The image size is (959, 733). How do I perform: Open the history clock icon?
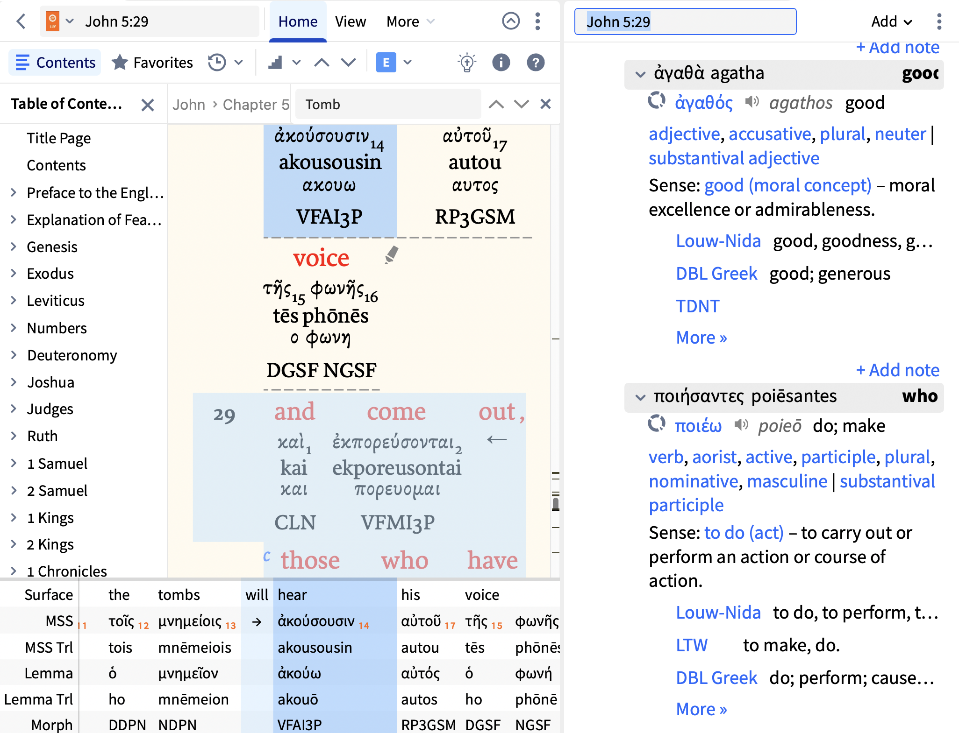[x=217, y=63]
